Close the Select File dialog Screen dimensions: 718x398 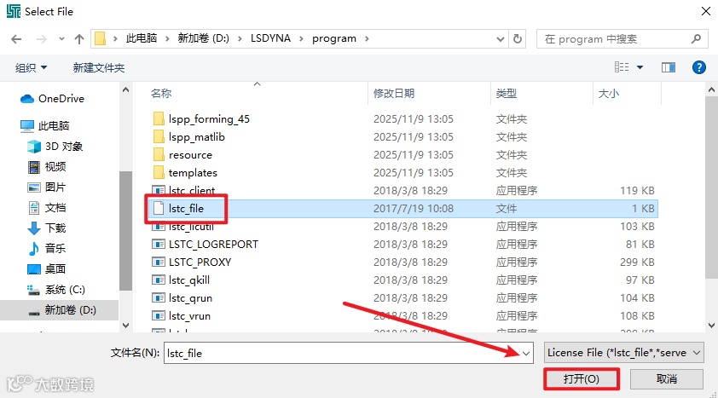706,11
